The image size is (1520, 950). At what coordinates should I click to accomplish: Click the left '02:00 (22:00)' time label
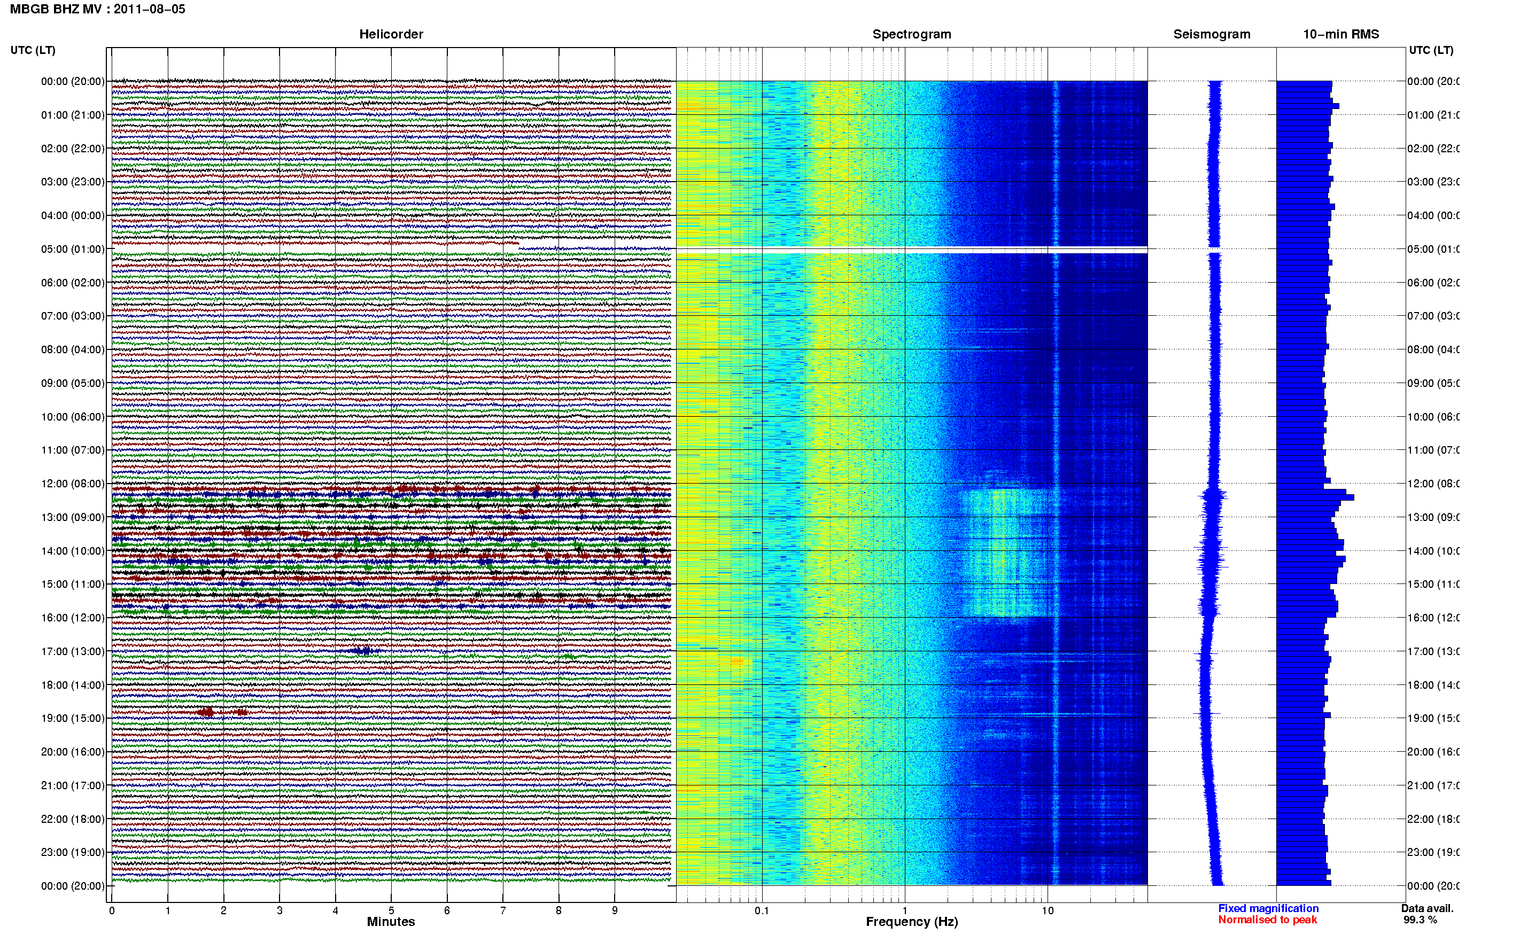pyautogui.click(x=72, y=149)
